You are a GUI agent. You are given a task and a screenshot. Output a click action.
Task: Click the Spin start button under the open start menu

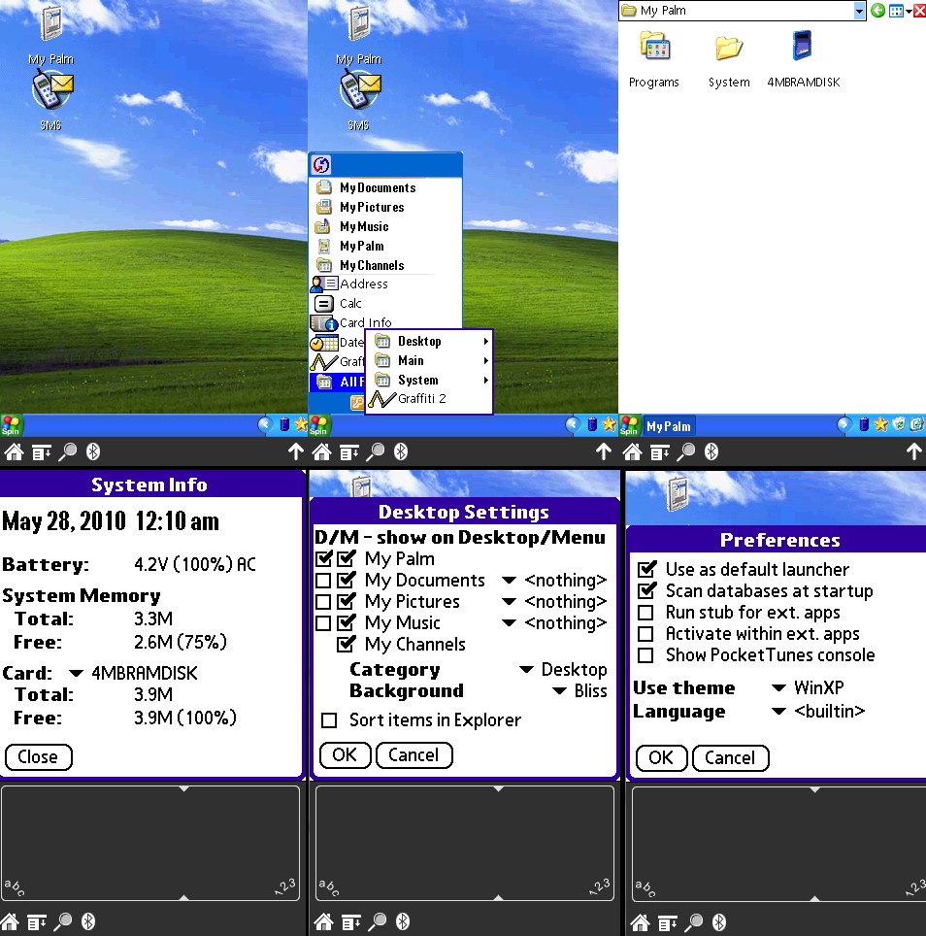click(x=318, y=425)
